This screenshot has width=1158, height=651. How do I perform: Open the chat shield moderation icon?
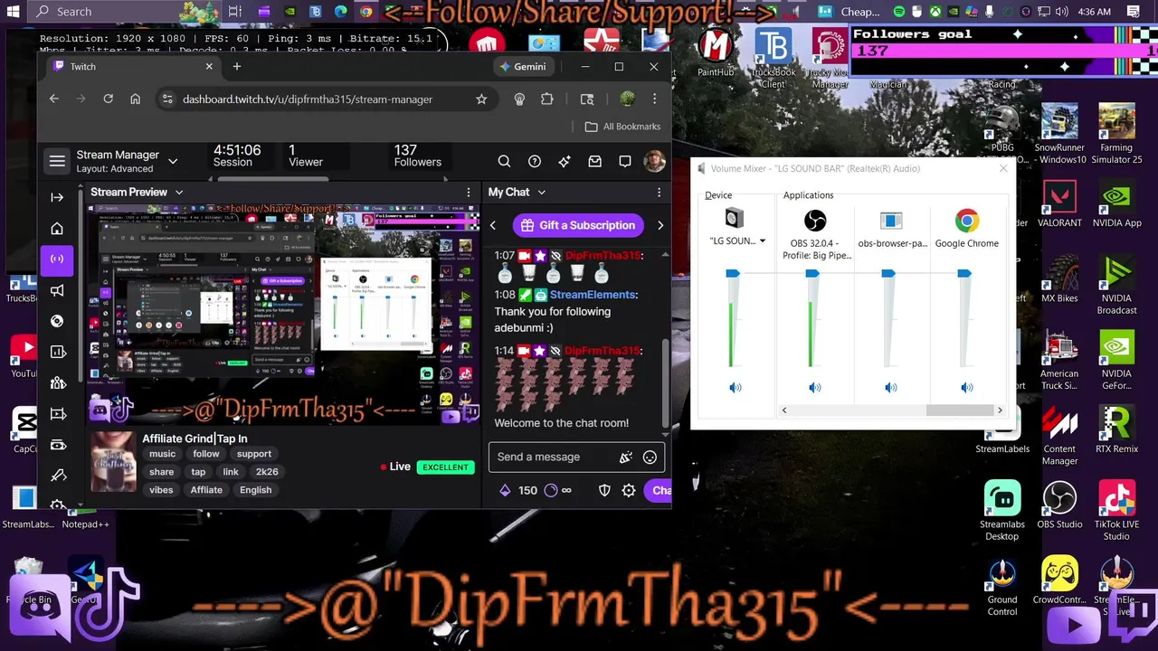coord(604,490)
